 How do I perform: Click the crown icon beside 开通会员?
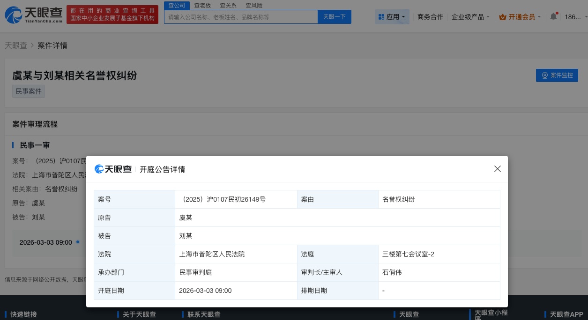503,17
